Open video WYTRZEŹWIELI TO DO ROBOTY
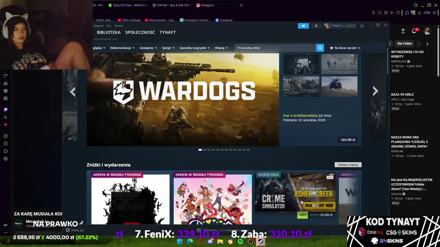The image size is (440, 247). (x=407, y=54)
